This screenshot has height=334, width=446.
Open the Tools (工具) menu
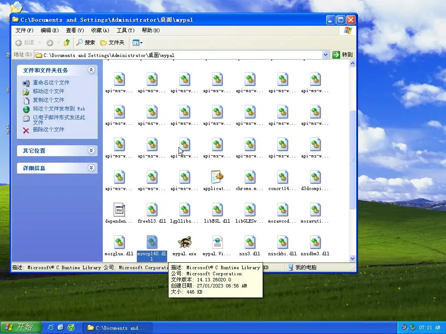pyautogui.click(x=125, y=30)
